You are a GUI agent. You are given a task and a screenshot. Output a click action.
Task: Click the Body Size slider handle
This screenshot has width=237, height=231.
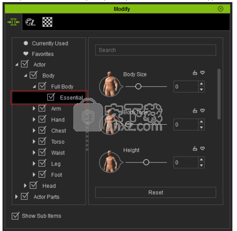click(138, 87)
